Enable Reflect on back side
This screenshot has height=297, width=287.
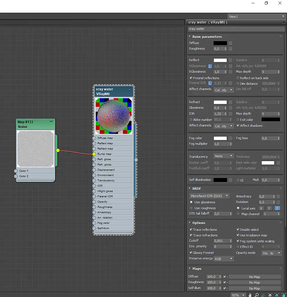pos(238,78)
